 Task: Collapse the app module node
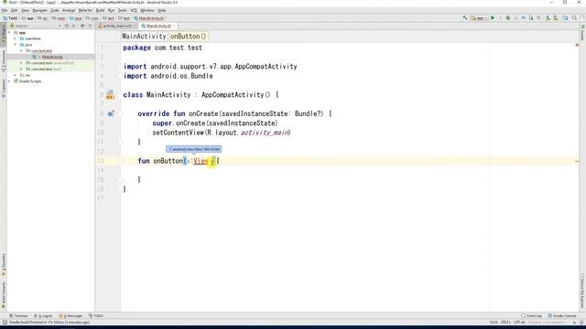tap(9, 33)
